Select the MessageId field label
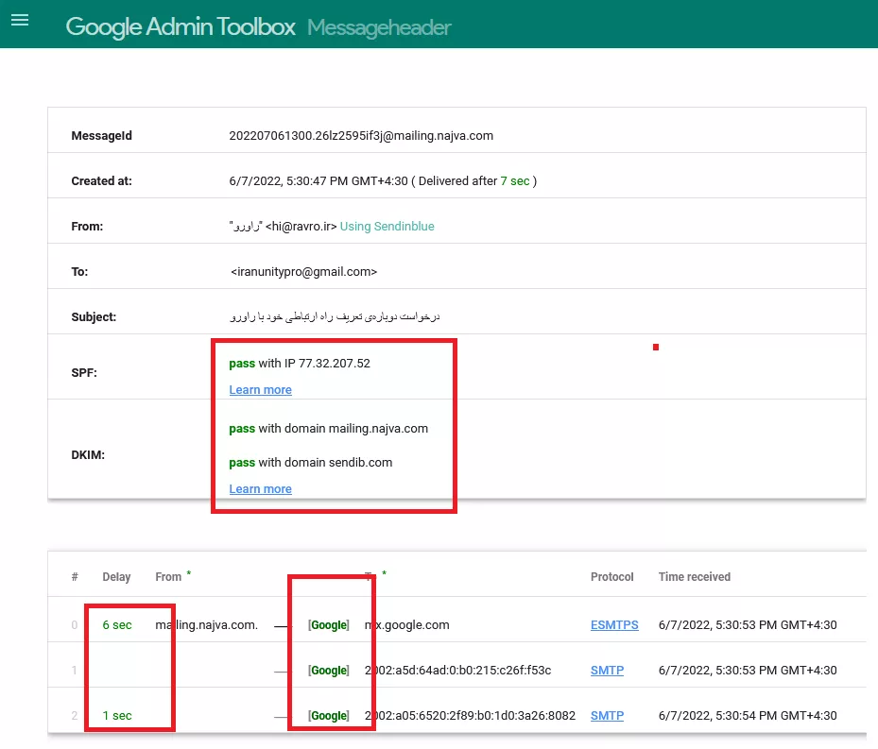Image resolution: width=878 pixels, height=749 pixels. [x=101, y=135]
